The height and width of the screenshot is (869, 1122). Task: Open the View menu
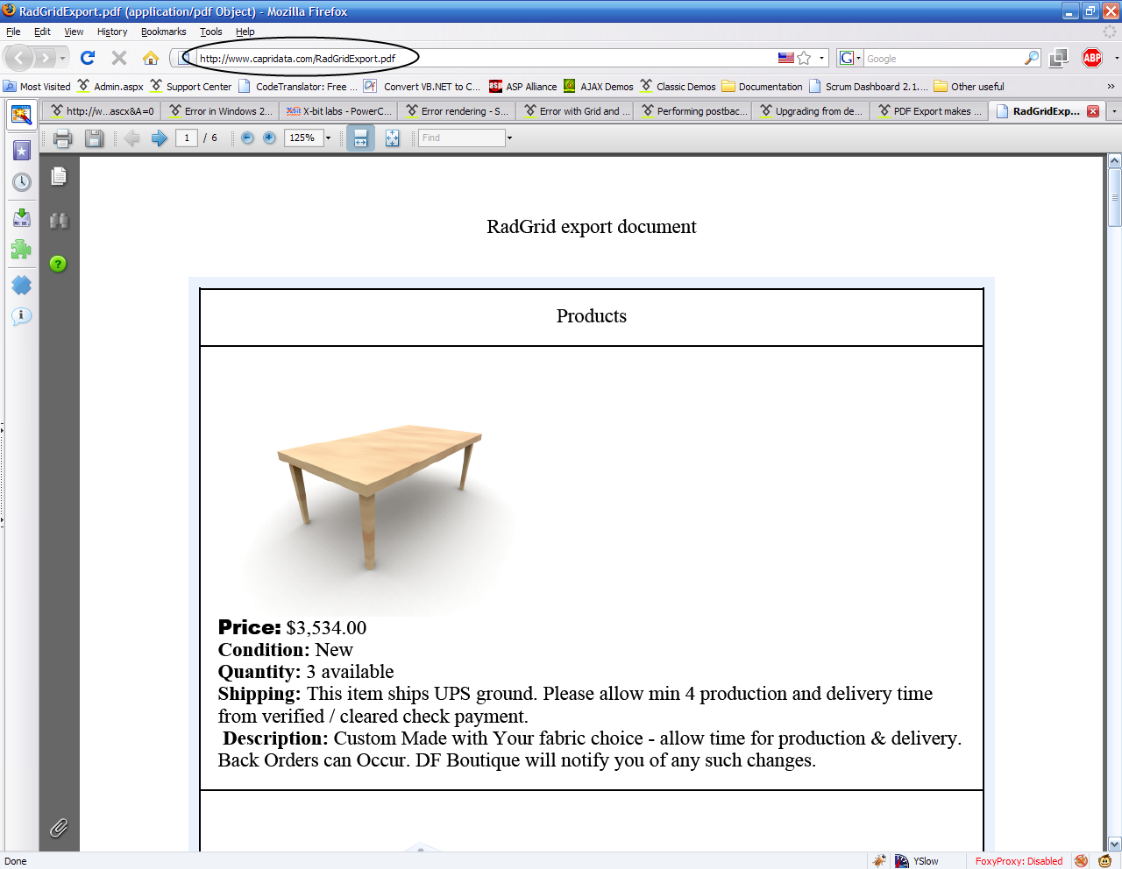[74, 32]
